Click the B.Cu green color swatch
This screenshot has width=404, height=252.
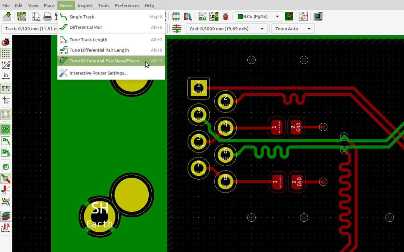tap(240, 17)
